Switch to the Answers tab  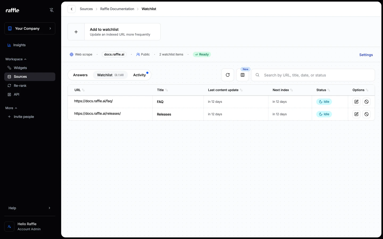click(x=80, y=75)
